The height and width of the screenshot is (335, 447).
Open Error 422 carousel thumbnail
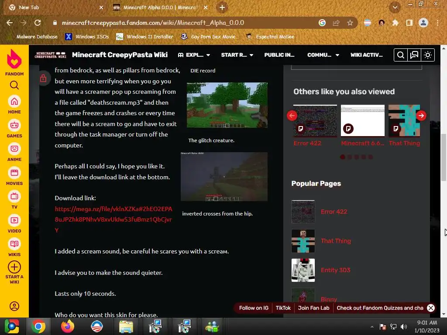click(315, 120)
